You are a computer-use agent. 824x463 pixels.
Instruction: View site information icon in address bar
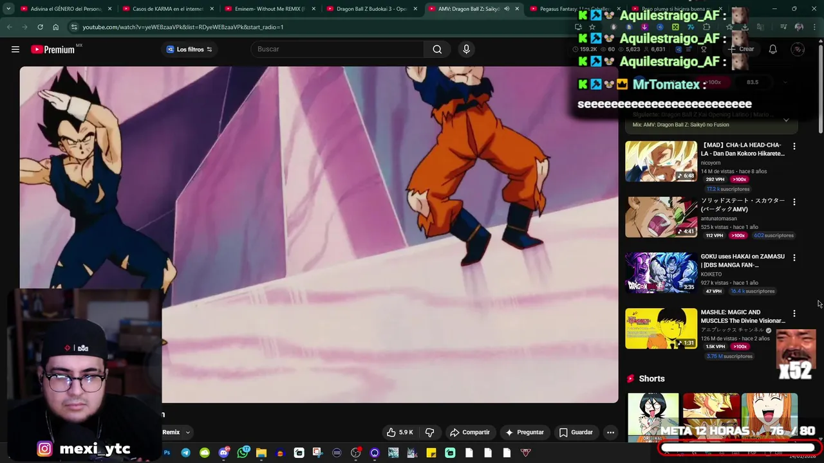pos(74,27)
